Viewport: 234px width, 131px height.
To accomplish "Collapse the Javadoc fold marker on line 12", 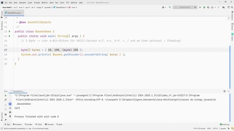I will click(14, 27).
